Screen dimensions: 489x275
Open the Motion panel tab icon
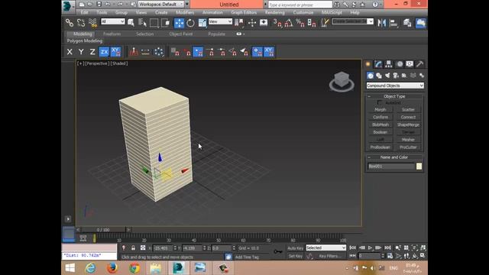coord(400,64)
